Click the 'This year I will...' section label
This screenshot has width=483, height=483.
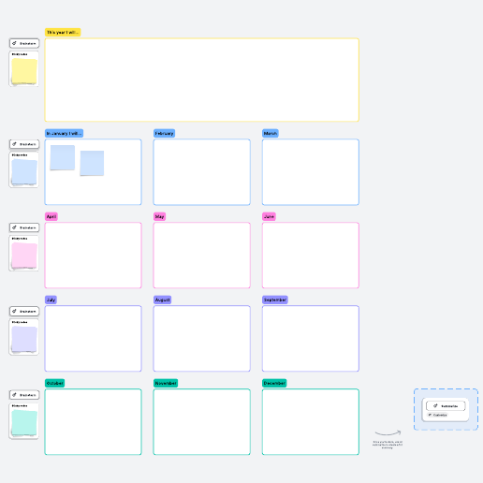[63, 33]
